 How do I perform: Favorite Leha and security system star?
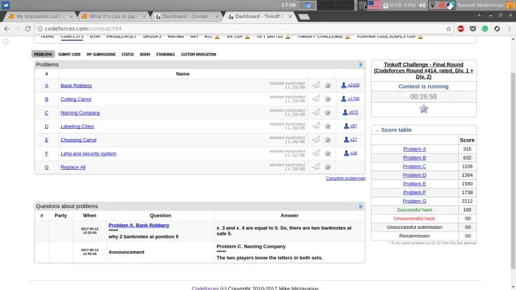click(x=328, y=153)
